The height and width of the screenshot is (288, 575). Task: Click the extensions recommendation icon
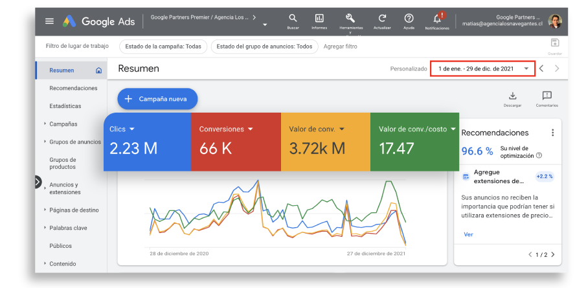[466, 177]
